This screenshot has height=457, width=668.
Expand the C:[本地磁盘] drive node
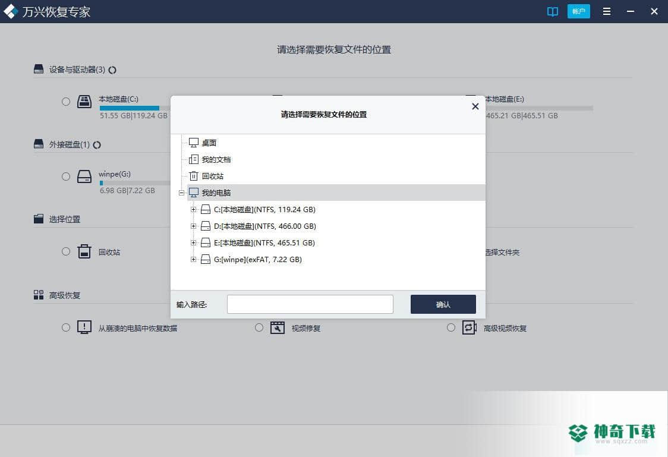pyautogui.click(x=193, y=210)
